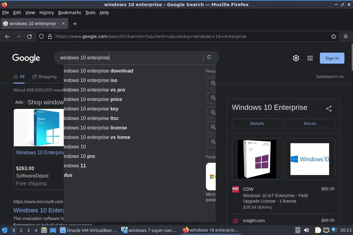
Task: Open the Tools menu
Action: pyautogui.click(x=90, y=13)
